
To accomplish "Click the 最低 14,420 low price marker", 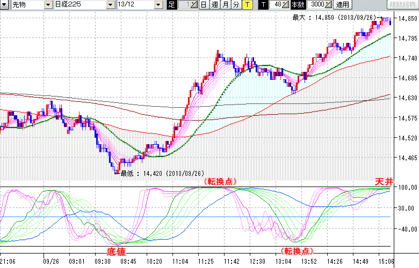I will 162,174.
